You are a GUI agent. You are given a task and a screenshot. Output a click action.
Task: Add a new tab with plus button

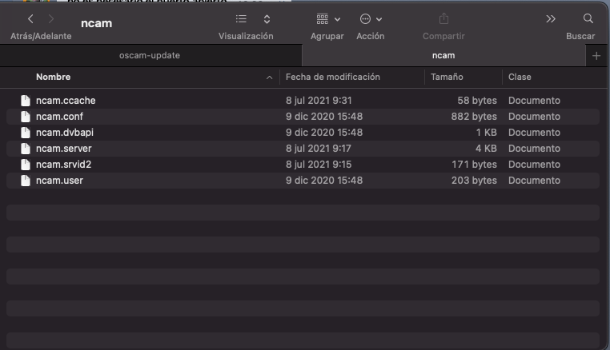[596, 55]
